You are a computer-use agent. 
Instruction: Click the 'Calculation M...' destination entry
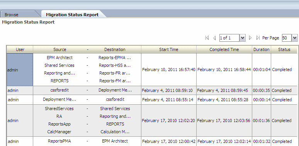click(x=115, y=132)
